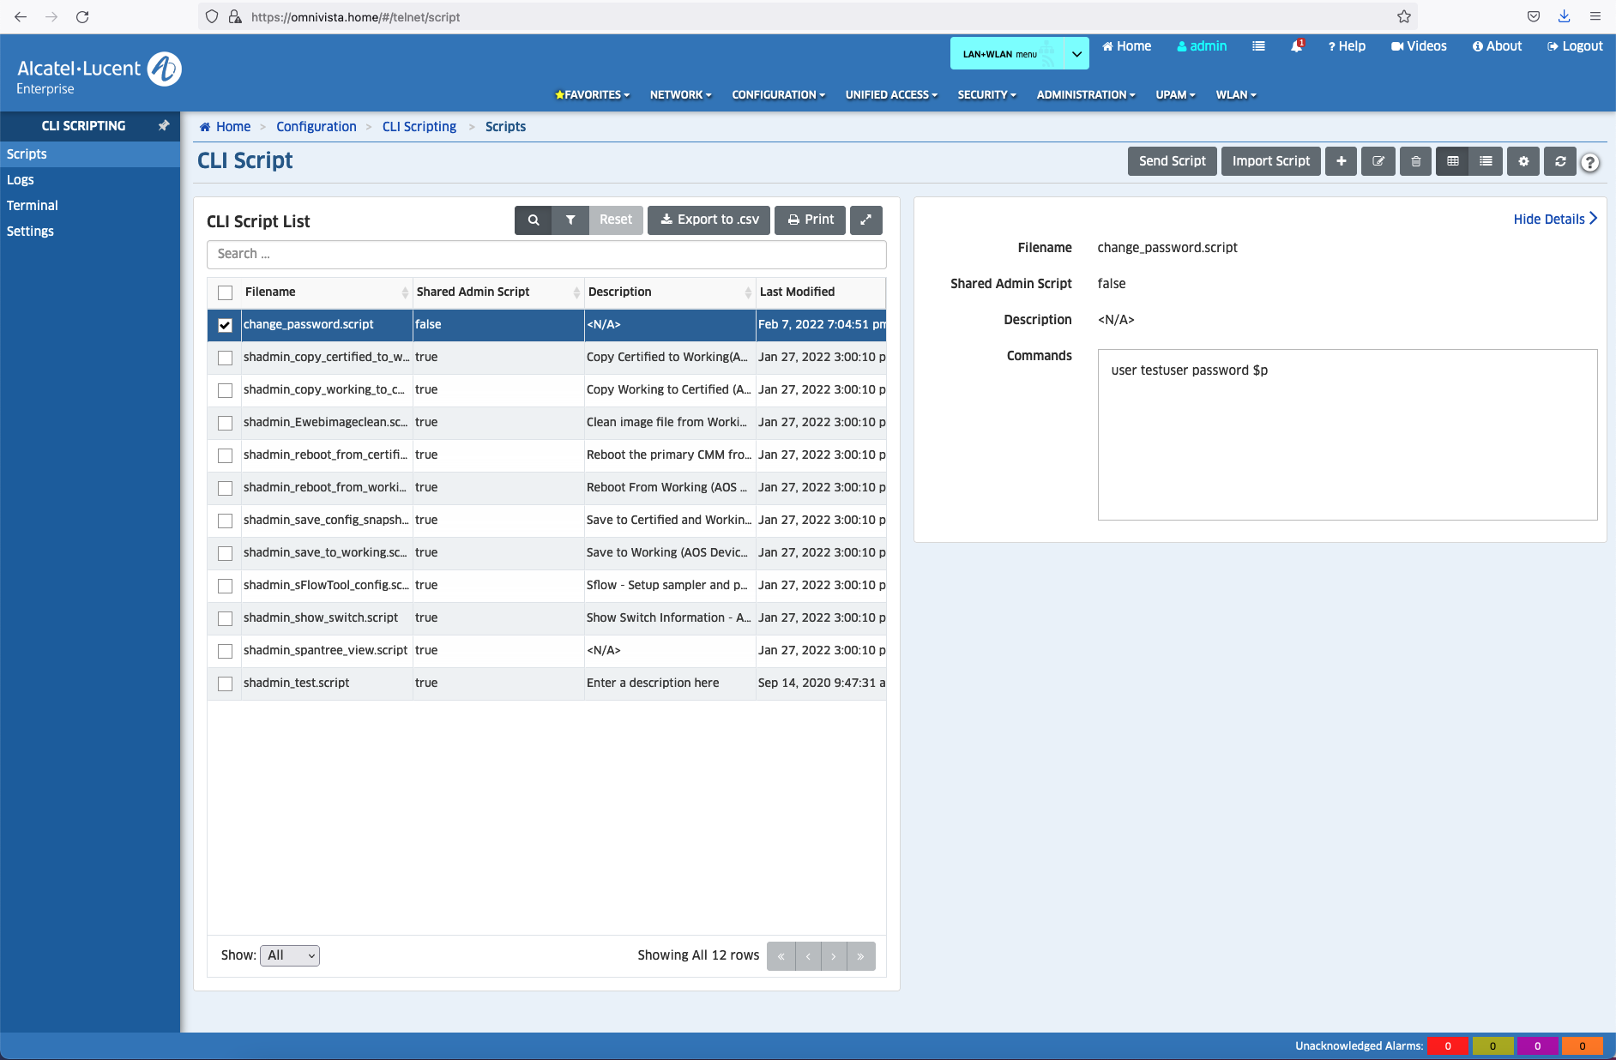This screenshot has width=1616, height=1060.
Task: Click the red unacknowledged alarms counter
Action: (x=1448, y=1045)
